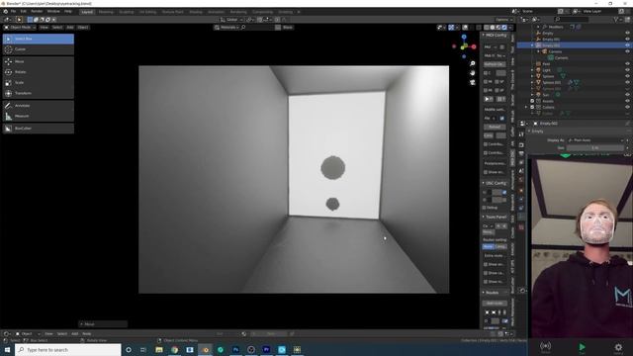Toggle visibility eye for Light row
Viewport: 633px width, 356px height.
[x=627, y=70]
